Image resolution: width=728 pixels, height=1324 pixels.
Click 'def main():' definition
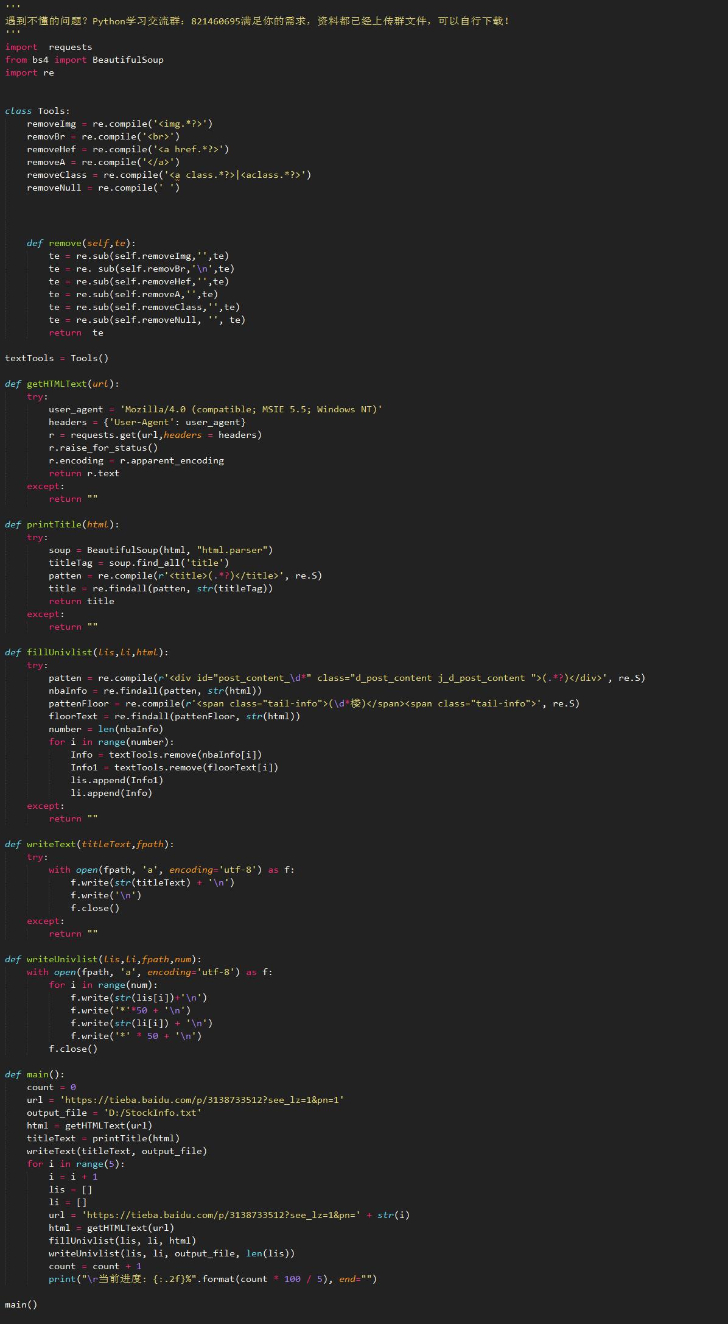(x=35, y=1074)
